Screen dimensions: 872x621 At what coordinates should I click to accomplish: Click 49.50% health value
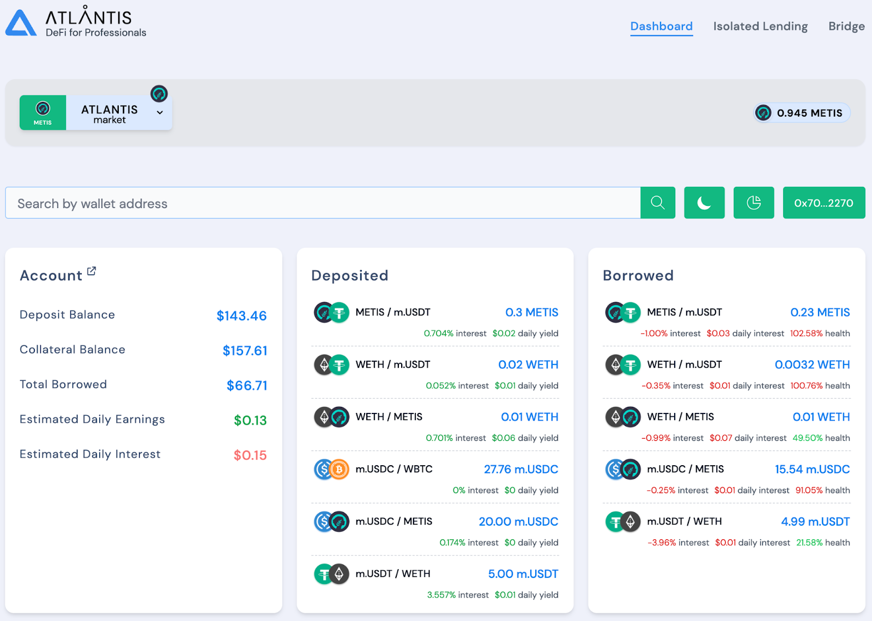tap(807, 438)
